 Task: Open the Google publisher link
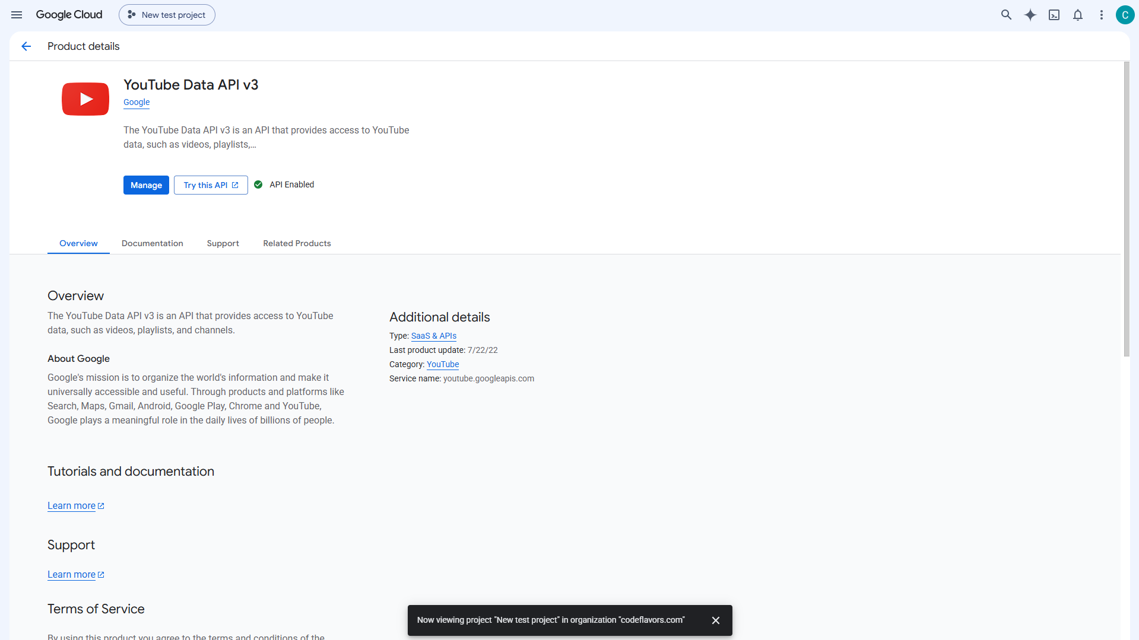(x=137, y=102)
